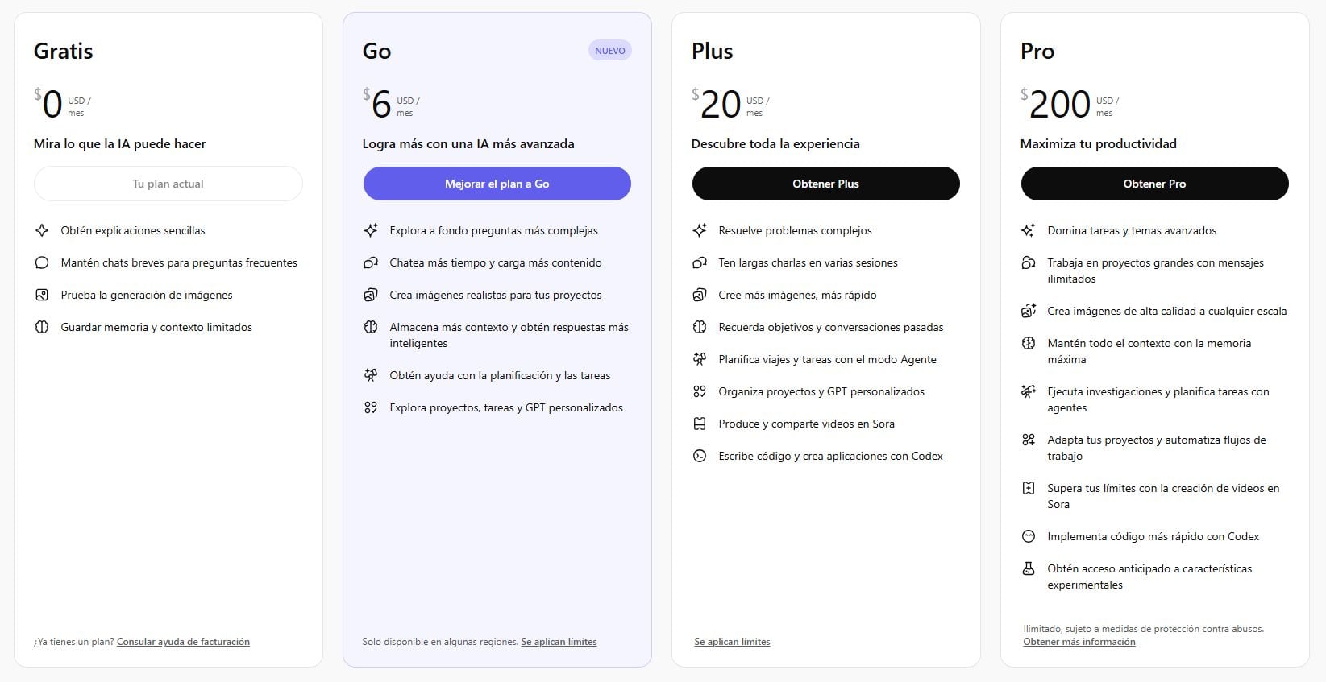Click the sparkle icon beside 'Domina tareas' in Pro

point(1028,230)
